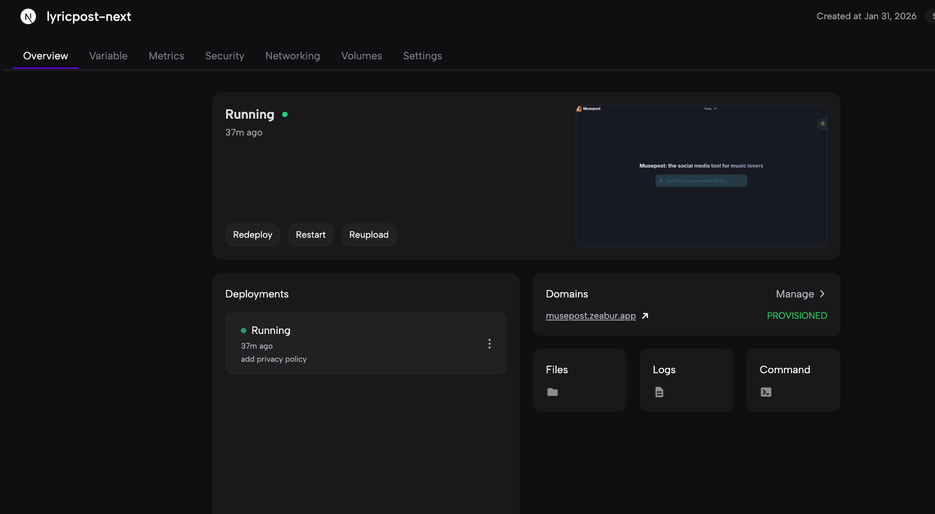Go to the Settings tab

pos(423,56)
